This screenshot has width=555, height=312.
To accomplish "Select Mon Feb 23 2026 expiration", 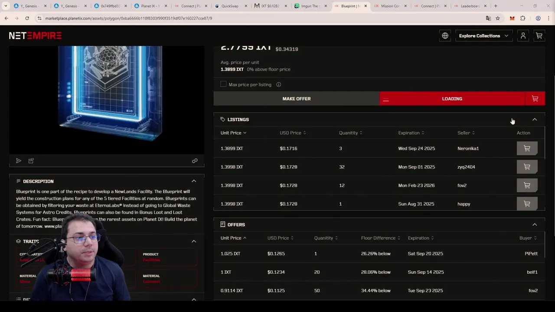I will [x=416, y=185].
